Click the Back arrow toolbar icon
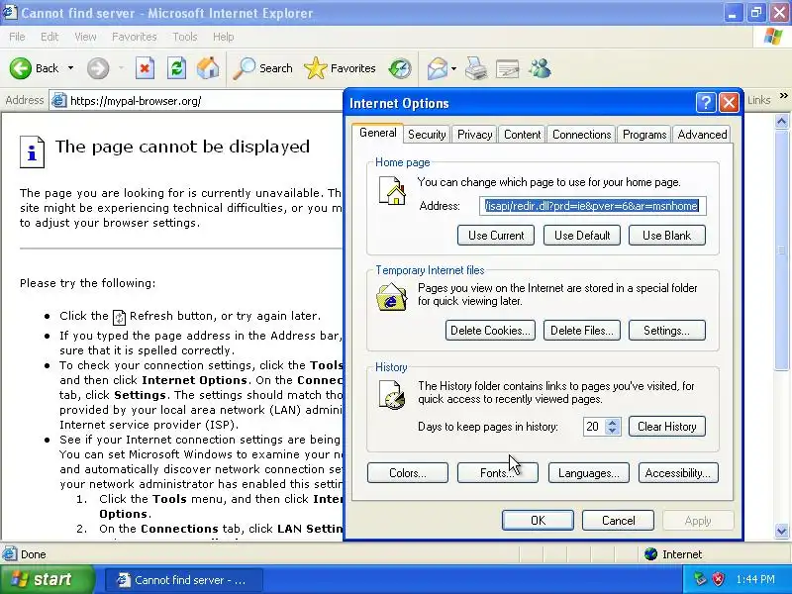 (20, 68)
